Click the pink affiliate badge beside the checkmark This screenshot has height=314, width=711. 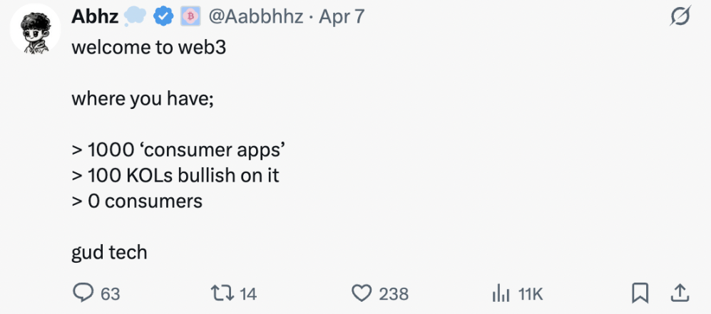(190, 17)
